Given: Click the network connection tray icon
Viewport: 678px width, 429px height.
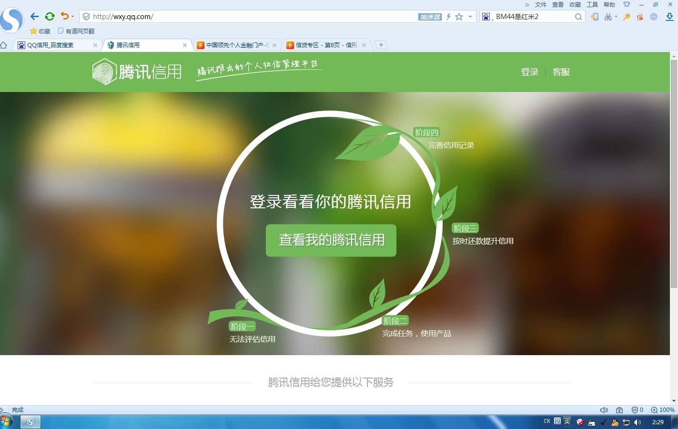Looking at the screenshot, I should 626,422.
